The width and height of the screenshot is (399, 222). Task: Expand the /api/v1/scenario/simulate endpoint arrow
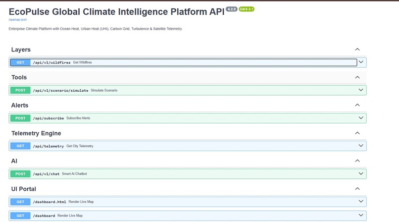point(361,90)
